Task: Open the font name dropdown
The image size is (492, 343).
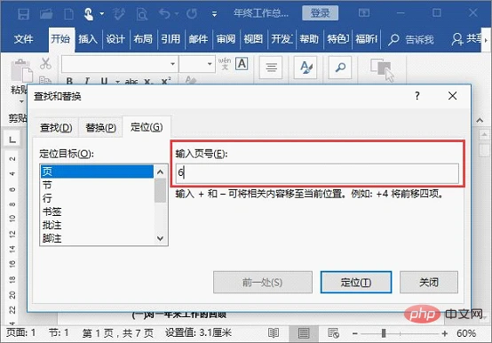Action: [172, 64]
